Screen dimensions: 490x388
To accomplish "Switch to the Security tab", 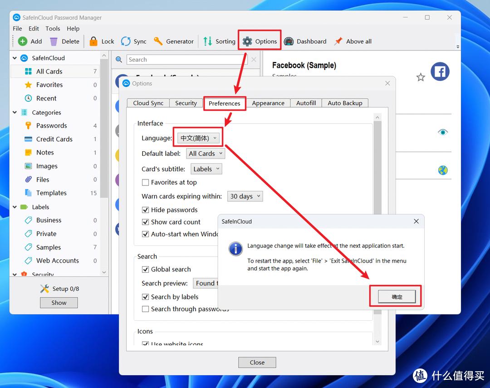I will [186, 103].
